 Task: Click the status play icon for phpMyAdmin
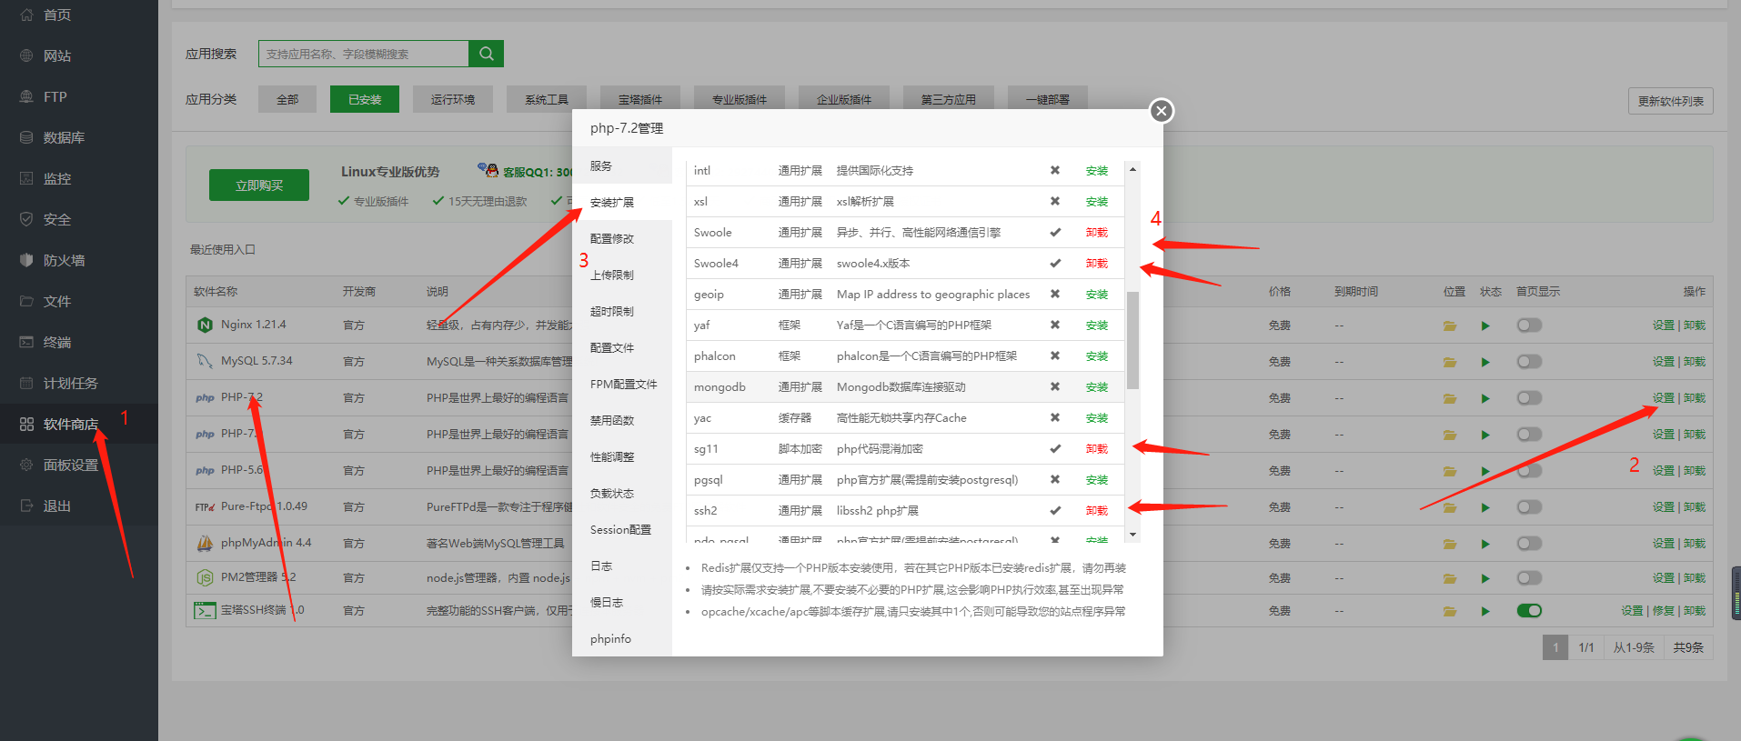[x=1485, y=544]
